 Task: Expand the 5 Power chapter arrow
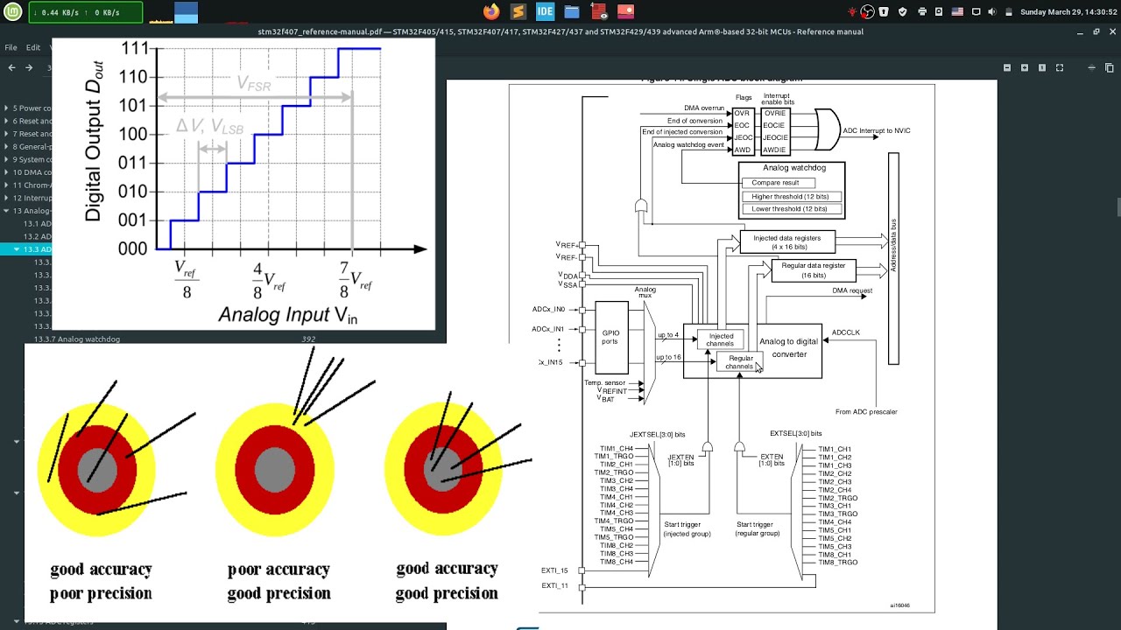[7, 108]
